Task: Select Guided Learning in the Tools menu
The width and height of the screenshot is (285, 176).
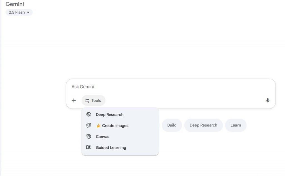Action: pos(111,147)
